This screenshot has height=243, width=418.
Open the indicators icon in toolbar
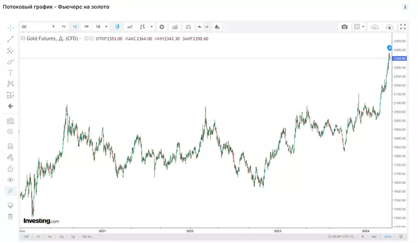click(x=142, y=27)
